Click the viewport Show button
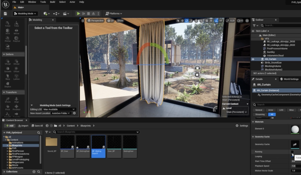Viewport: 301px width, 175px height. 120,21
